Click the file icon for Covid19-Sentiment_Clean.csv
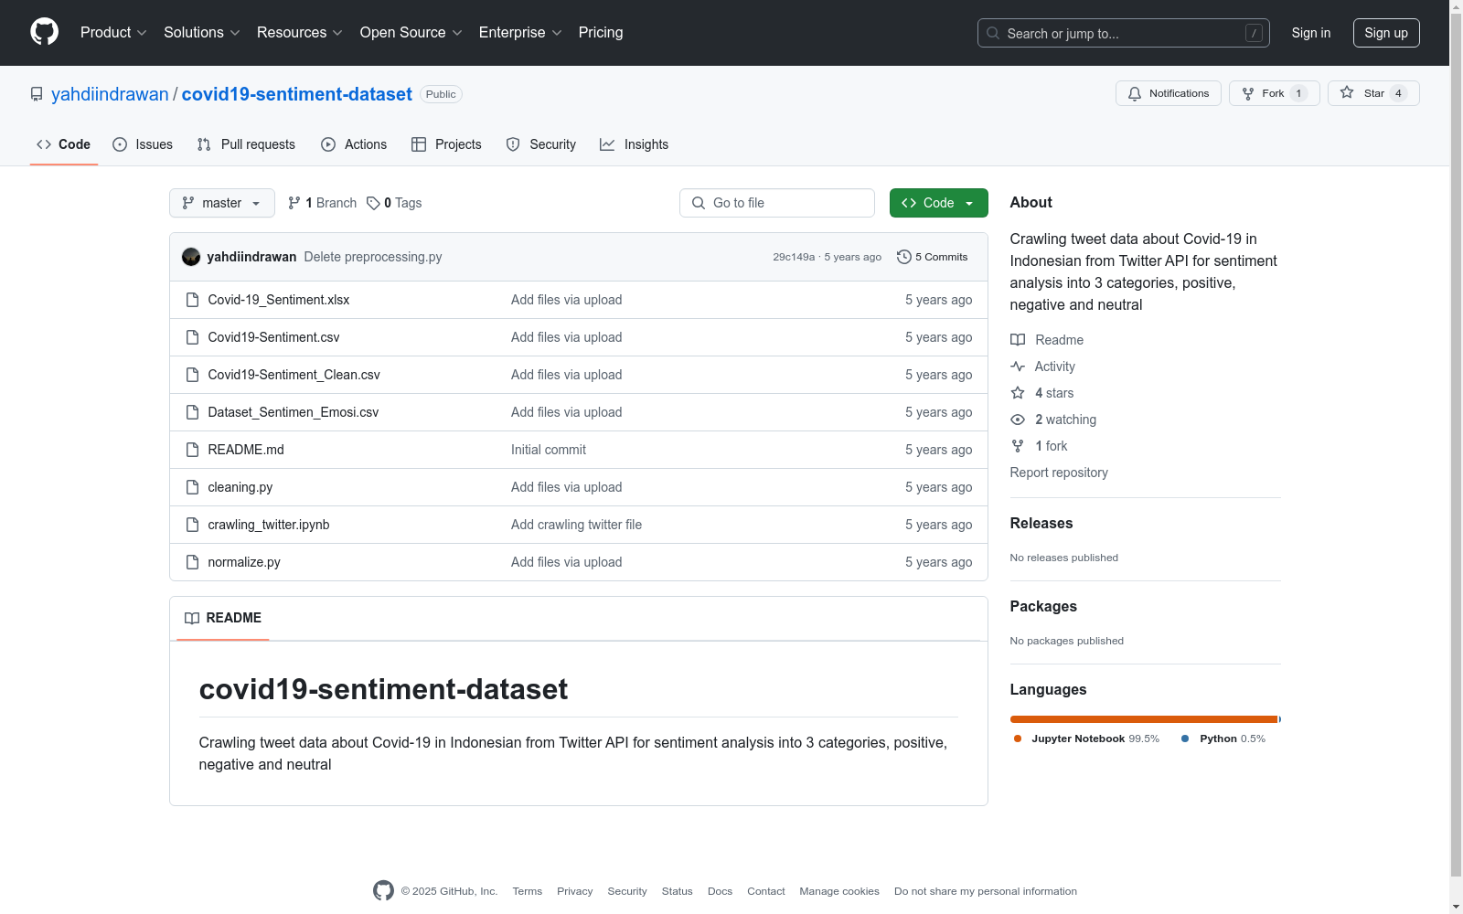1463x914 pixels. pos(192,375)
